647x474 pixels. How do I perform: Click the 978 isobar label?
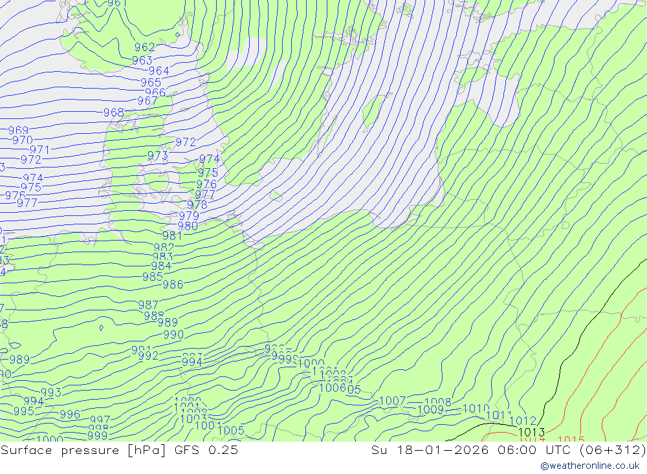tap(197, 204)
